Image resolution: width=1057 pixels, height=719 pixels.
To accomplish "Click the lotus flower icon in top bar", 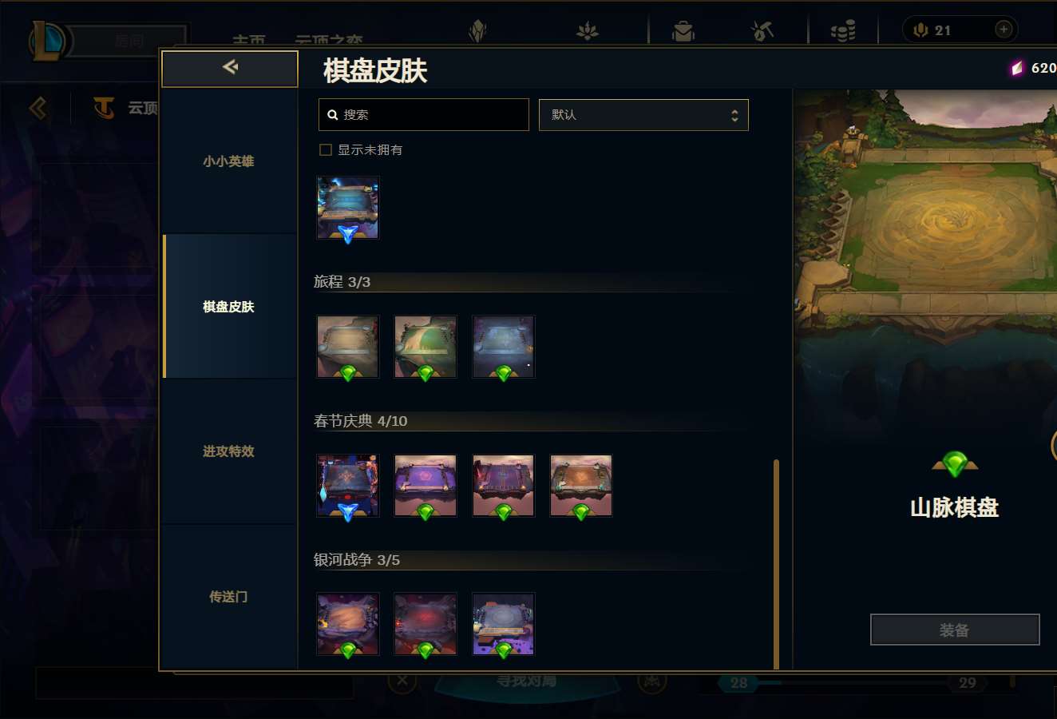I will (588, 31).
